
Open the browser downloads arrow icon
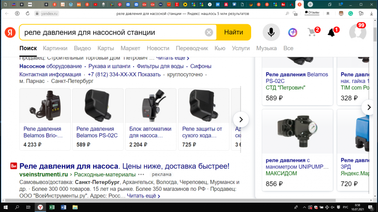coord(371,14)
